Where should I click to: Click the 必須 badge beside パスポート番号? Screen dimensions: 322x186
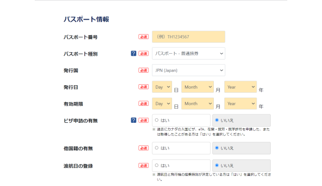tap(143, 37)
